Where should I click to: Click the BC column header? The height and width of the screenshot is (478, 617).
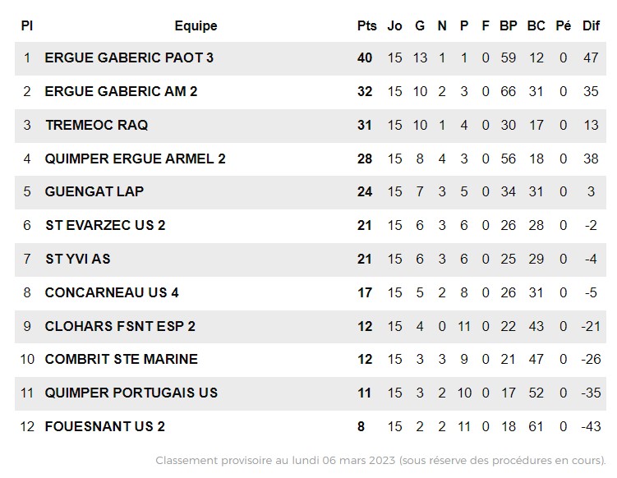(536, 26)
